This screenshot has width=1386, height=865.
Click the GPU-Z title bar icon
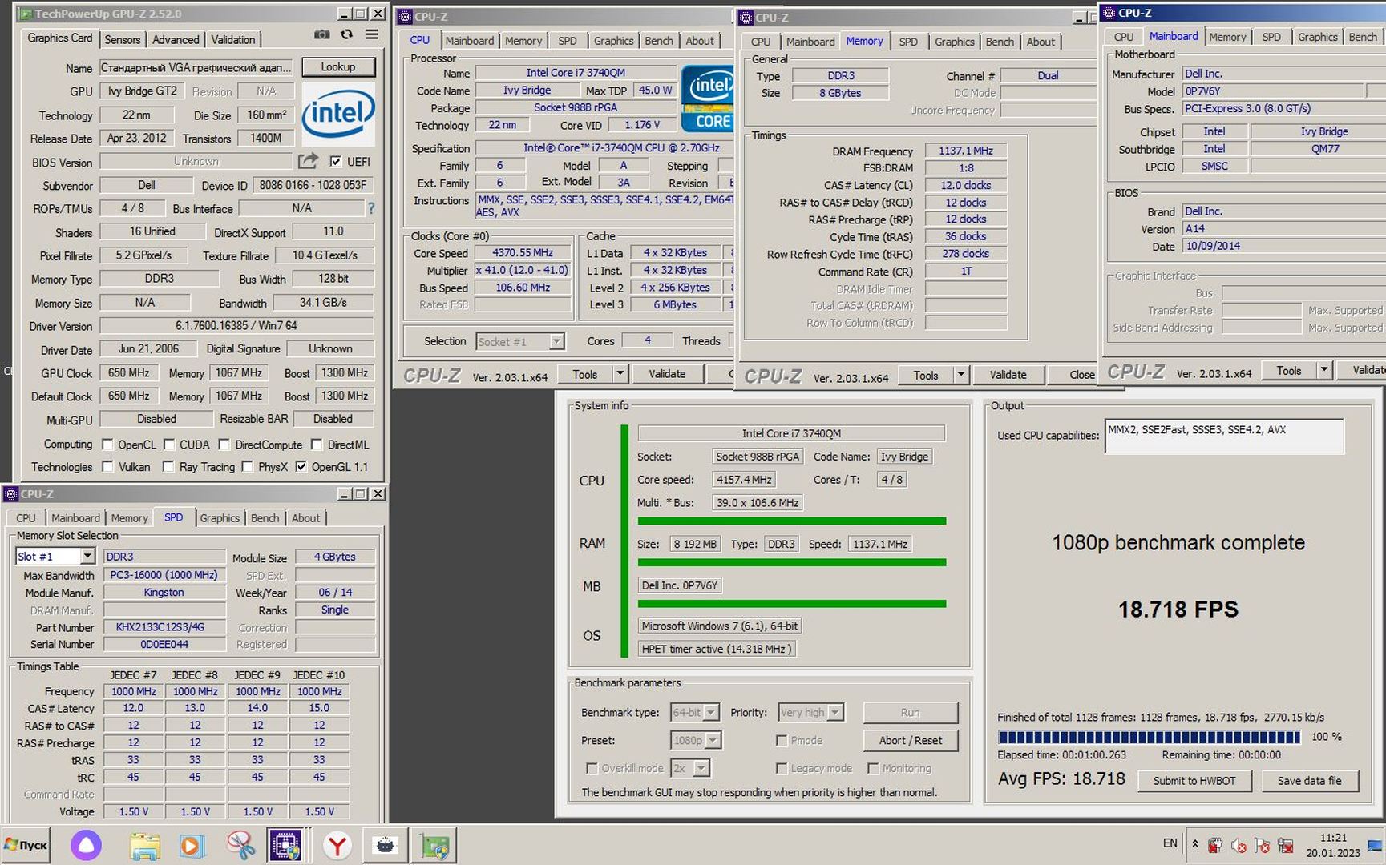[25, 14]
